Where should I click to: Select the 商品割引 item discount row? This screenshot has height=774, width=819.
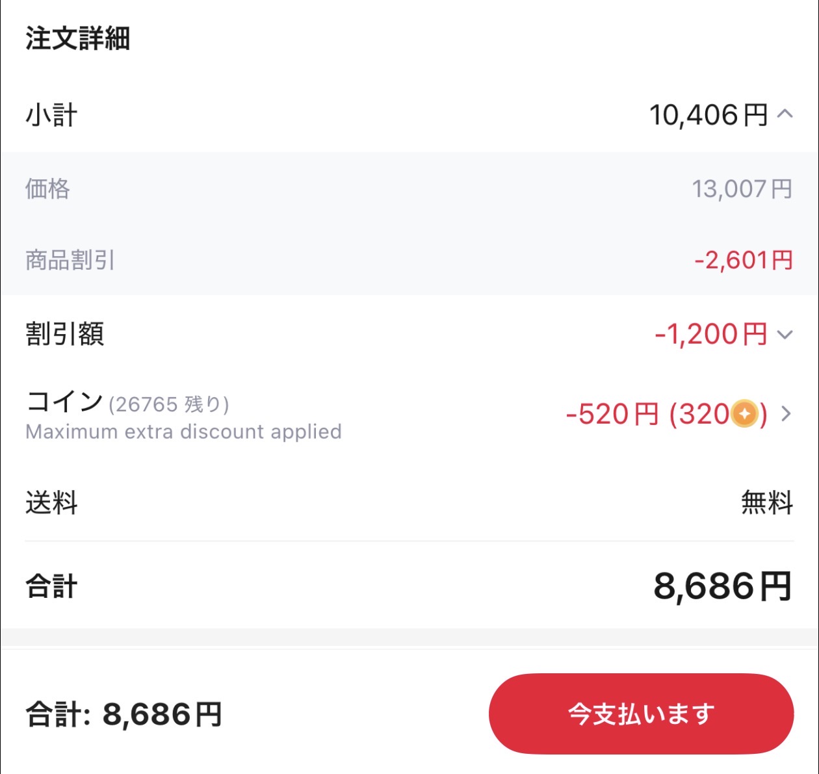coord(68,261)
